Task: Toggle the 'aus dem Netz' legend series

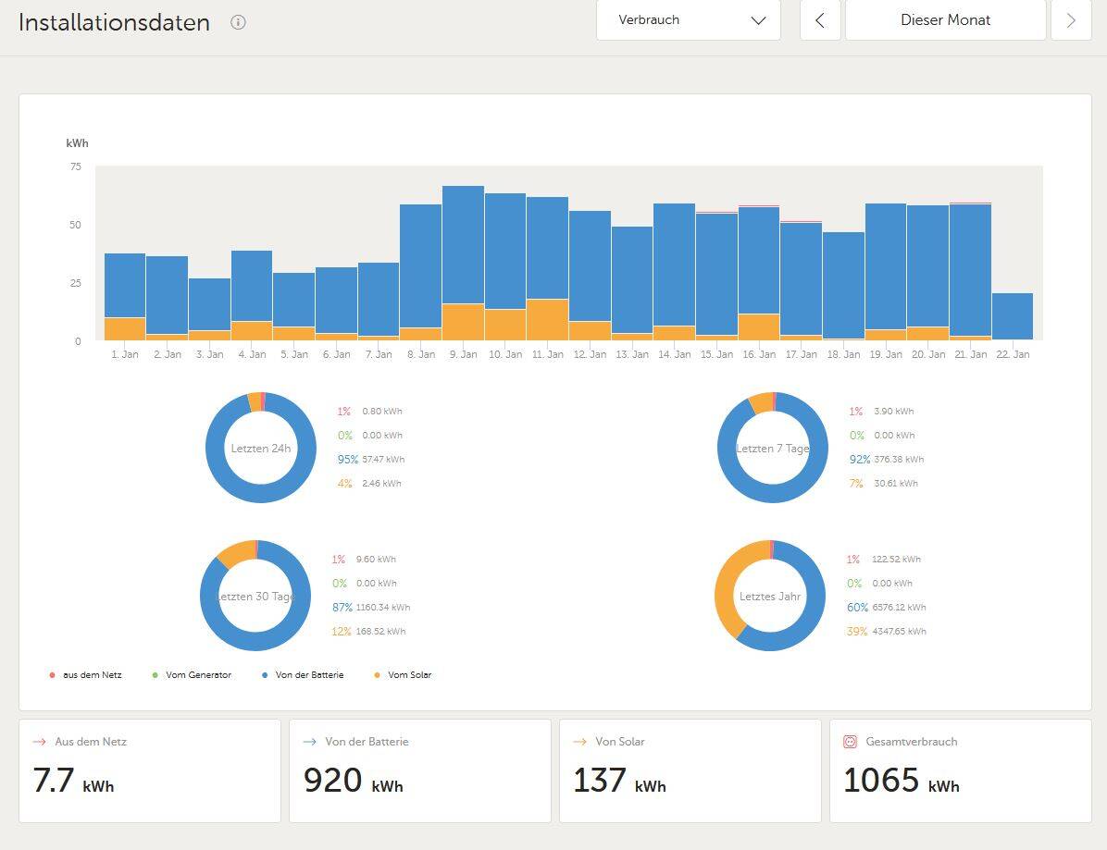Action: pos(85,675)
